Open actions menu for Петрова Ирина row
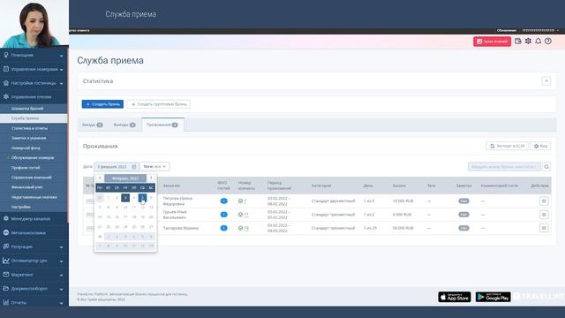The width and height of the screenshot is (565, 318). [x=544, y=201]
